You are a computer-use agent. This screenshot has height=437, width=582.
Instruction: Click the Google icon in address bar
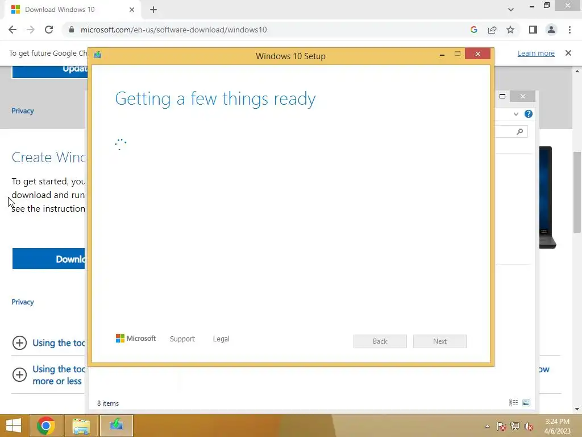pos(473,30)
